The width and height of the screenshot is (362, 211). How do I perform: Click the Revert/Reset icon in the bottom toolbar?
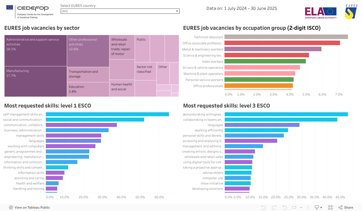[285, 207]
